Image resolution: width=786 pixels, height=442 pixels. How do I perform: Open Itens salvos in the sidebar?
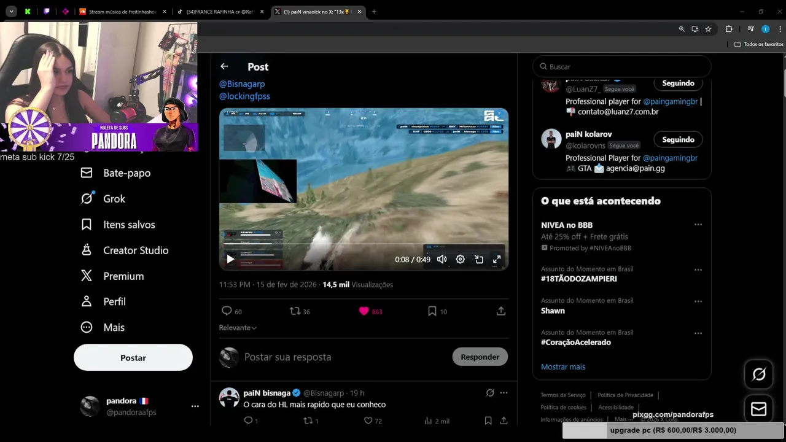pyautogui.click(x=118, y=225)
